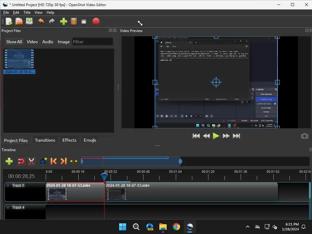Jump to next marker
This screenshot has height=234, width=312.
point(64,161)
